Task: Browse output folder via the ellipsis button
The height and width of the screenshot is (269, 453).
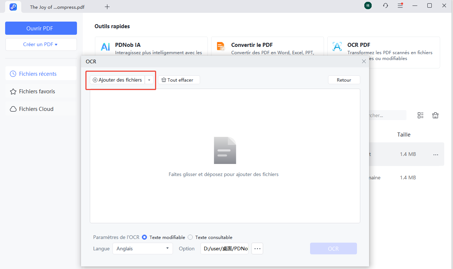Action: coord(257,249)
